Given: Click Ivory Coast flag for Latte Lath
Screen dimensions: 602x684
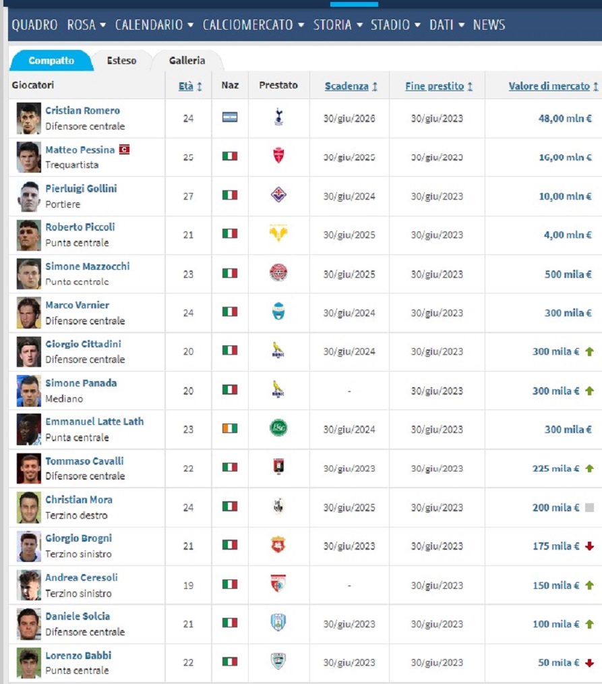Looking at the screenshot, I should pos(230,429).
